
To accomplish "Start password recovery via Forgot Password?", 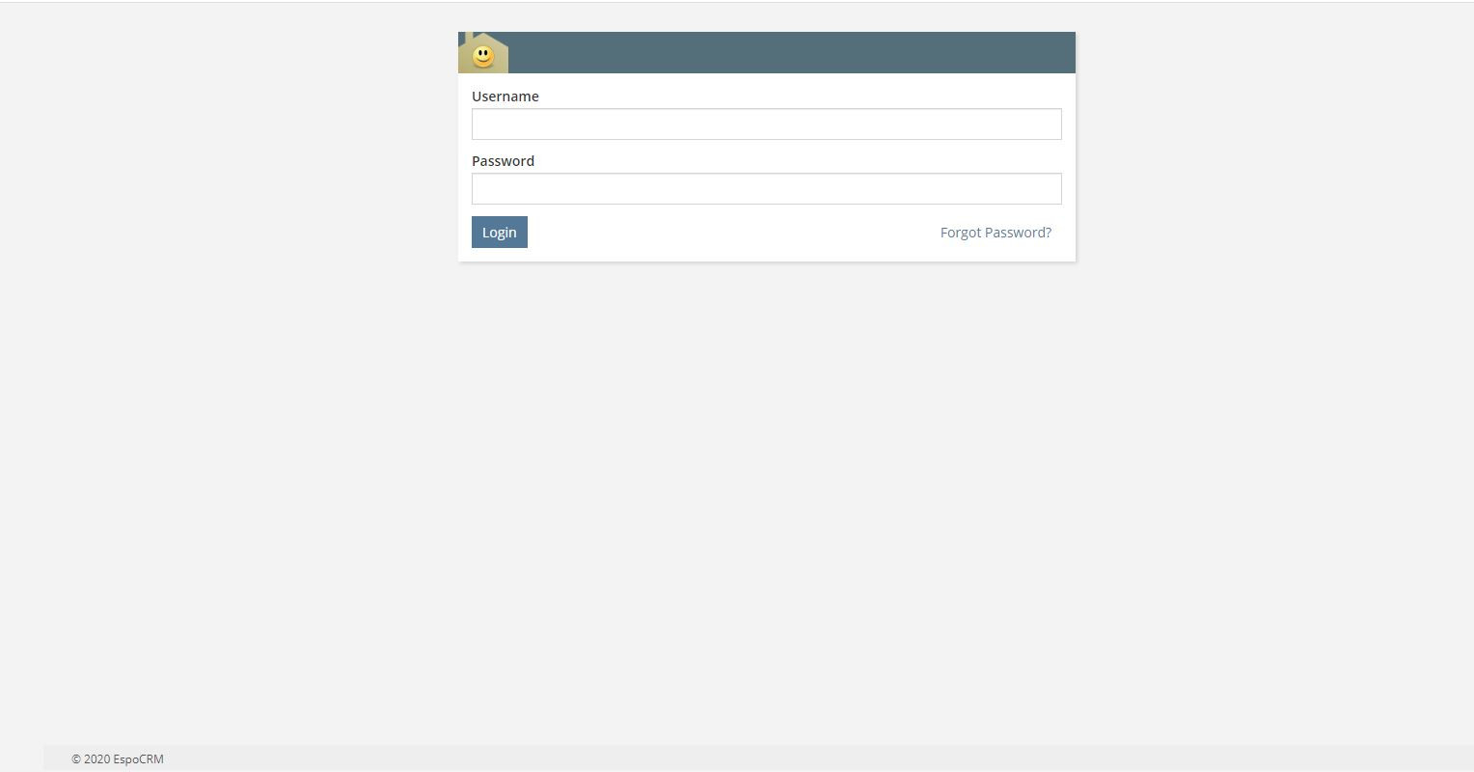I will tap(996, 233).
